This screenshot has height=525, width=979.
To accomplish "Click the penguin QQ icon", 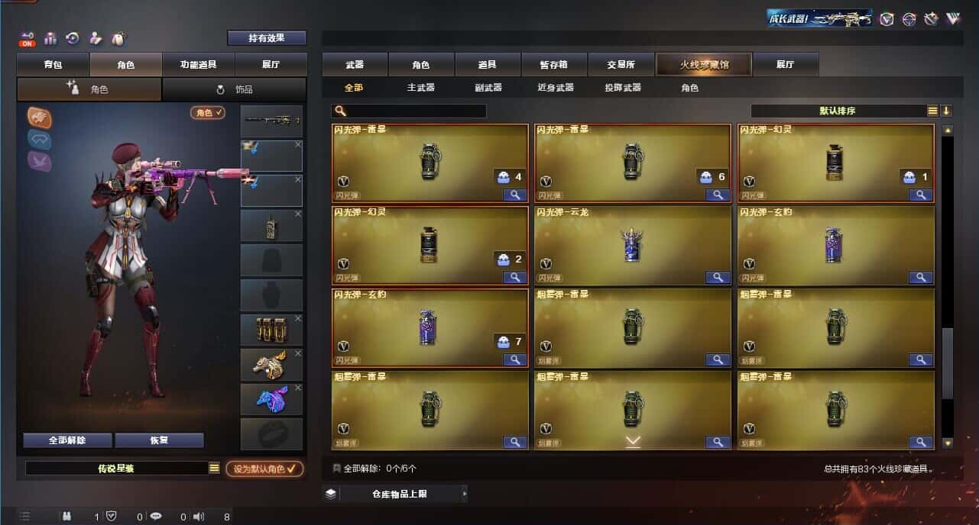I will pos(119,38).
